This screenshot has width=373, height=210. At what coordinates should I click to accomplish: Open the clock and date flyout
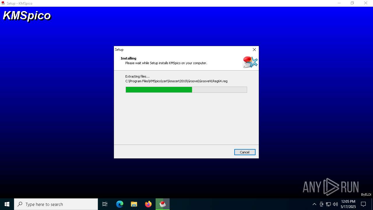(348, 204)
